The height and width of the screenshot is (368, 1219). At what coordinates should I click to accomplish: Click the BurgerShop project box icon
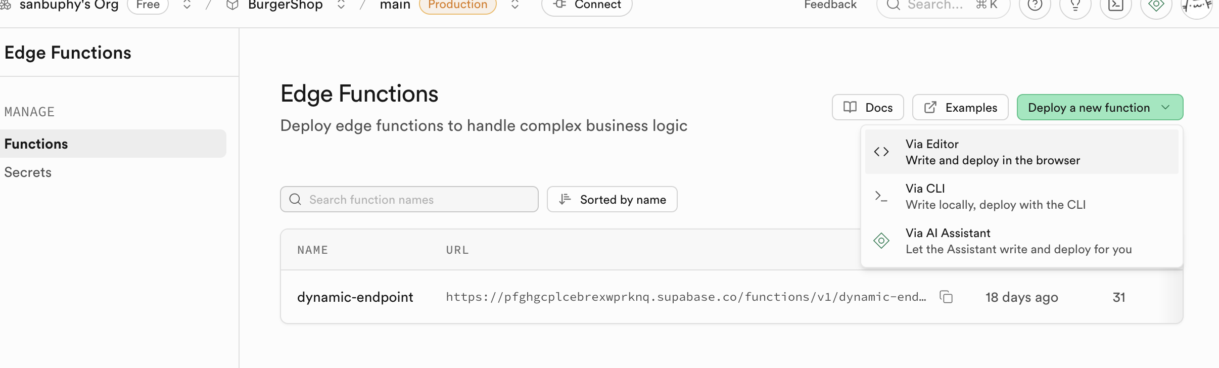232,5
